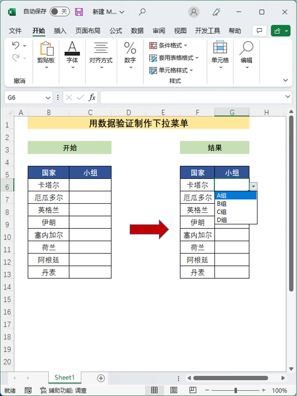The height and width of the screenshot is (396, 297).
Task: Open 套用表格格式 table format menu
Action: coord(174,58)
